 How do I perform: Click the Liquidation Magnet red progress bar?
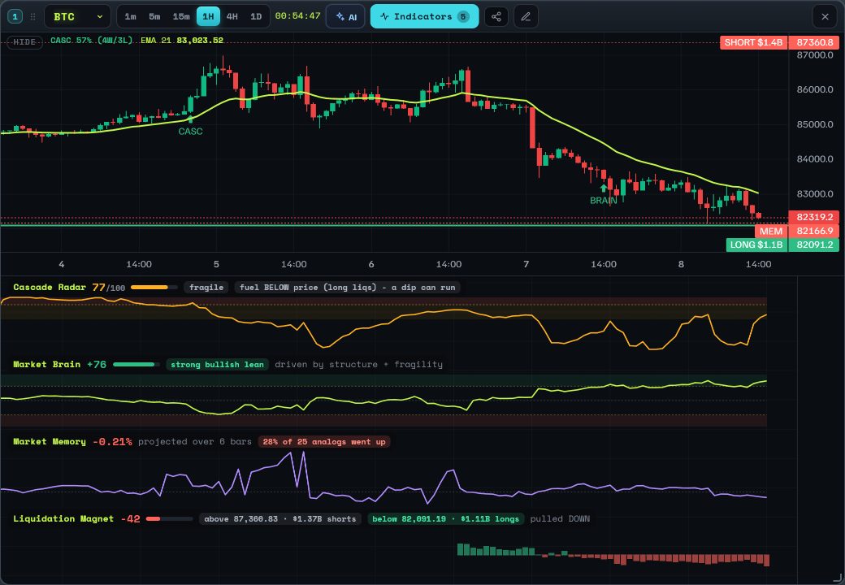pyautogui.click(x=169, y=519)
